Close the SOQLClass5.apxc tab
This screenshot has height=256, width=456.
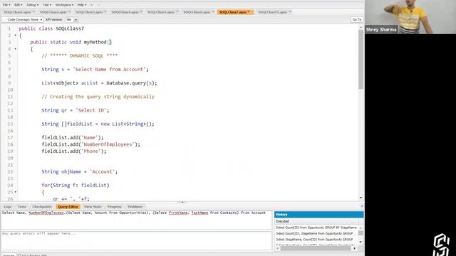(177, 12)
